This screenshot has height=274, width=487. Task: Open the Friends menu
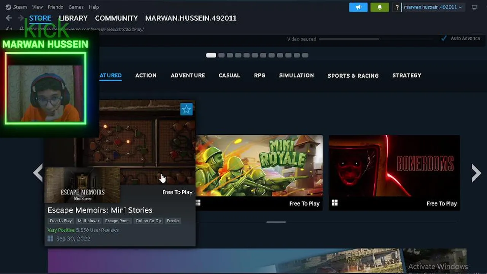pyautogui.click(x=55, y=7)
